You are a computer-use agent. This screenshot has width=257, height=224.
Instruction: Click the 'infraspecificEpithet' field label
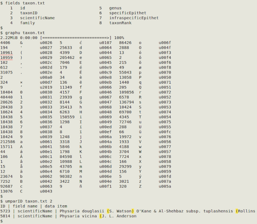134,18
